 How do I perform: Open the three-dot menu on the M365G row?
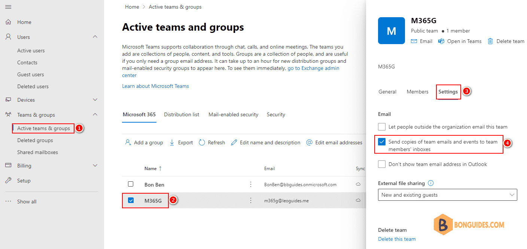(x=251, y=200)
